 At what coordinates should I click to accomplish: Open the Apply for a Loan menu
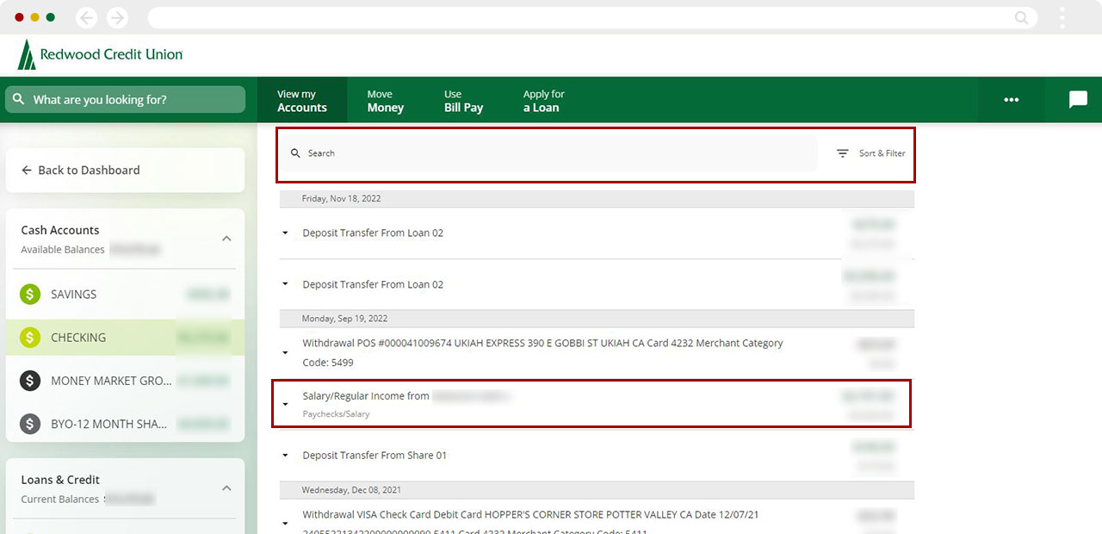pos(543,101)
